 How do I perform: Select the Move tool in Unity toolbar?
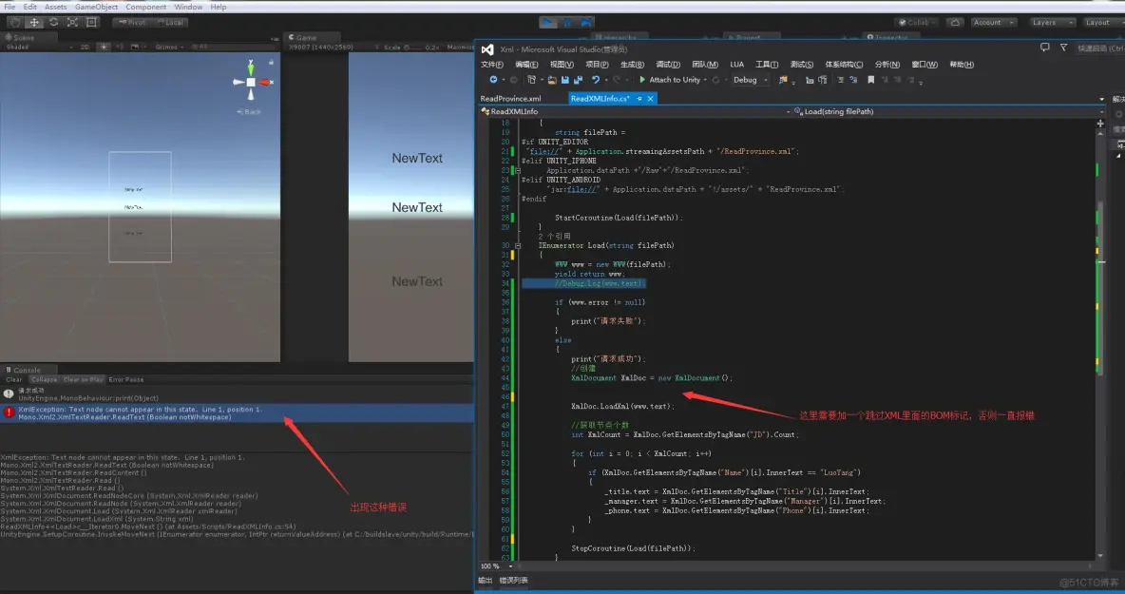coord(33,22)
